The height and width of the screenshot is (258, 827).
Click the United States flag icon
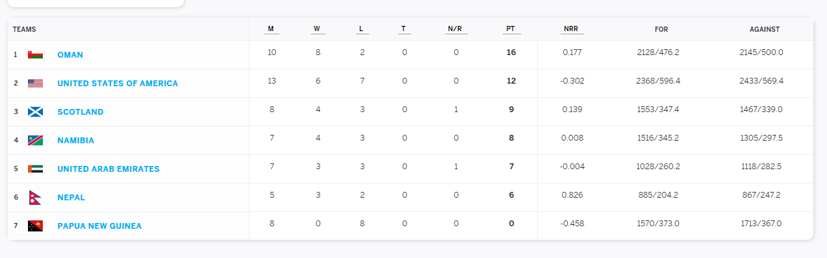[x=35, y=84]
